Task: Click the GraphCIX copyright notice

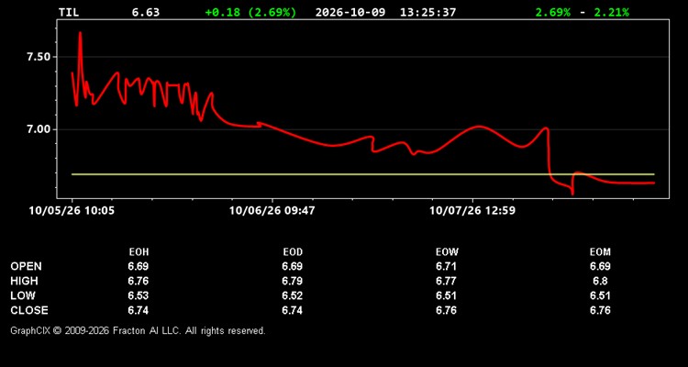Action: click(x=138, y=330)
